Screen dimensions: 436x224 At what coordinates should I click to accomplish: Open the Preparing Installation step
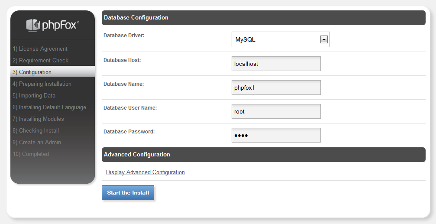tap(42, 84)
